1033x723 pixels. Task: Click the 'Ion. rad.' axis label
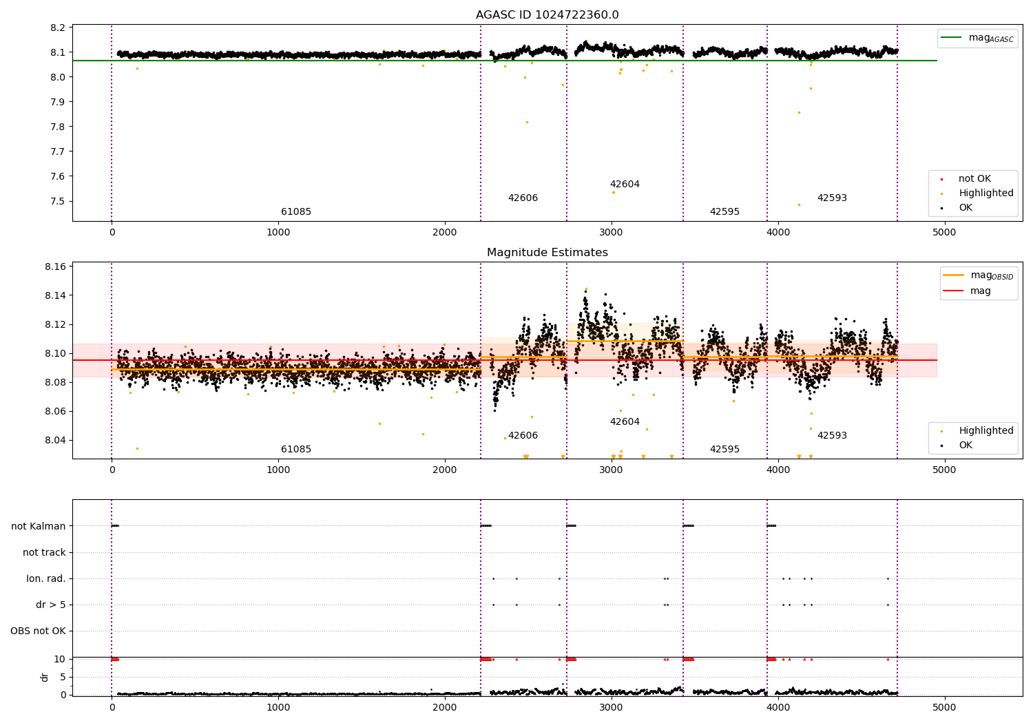click(46, 579)
